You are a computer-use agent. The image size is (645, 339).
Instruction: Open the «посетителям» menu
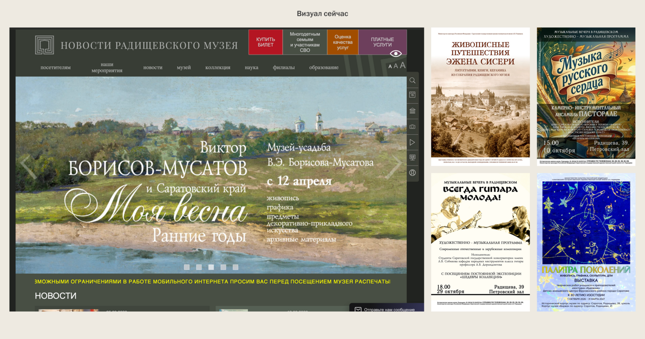tap(56, 68)
